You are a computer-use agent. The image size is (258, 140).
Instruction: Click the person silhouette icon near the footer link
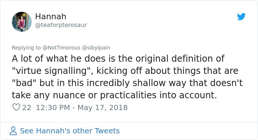[x=13, y=131]
